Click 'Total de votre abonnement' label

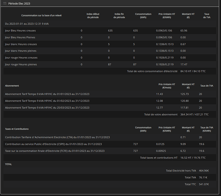(x=161, y=114)
